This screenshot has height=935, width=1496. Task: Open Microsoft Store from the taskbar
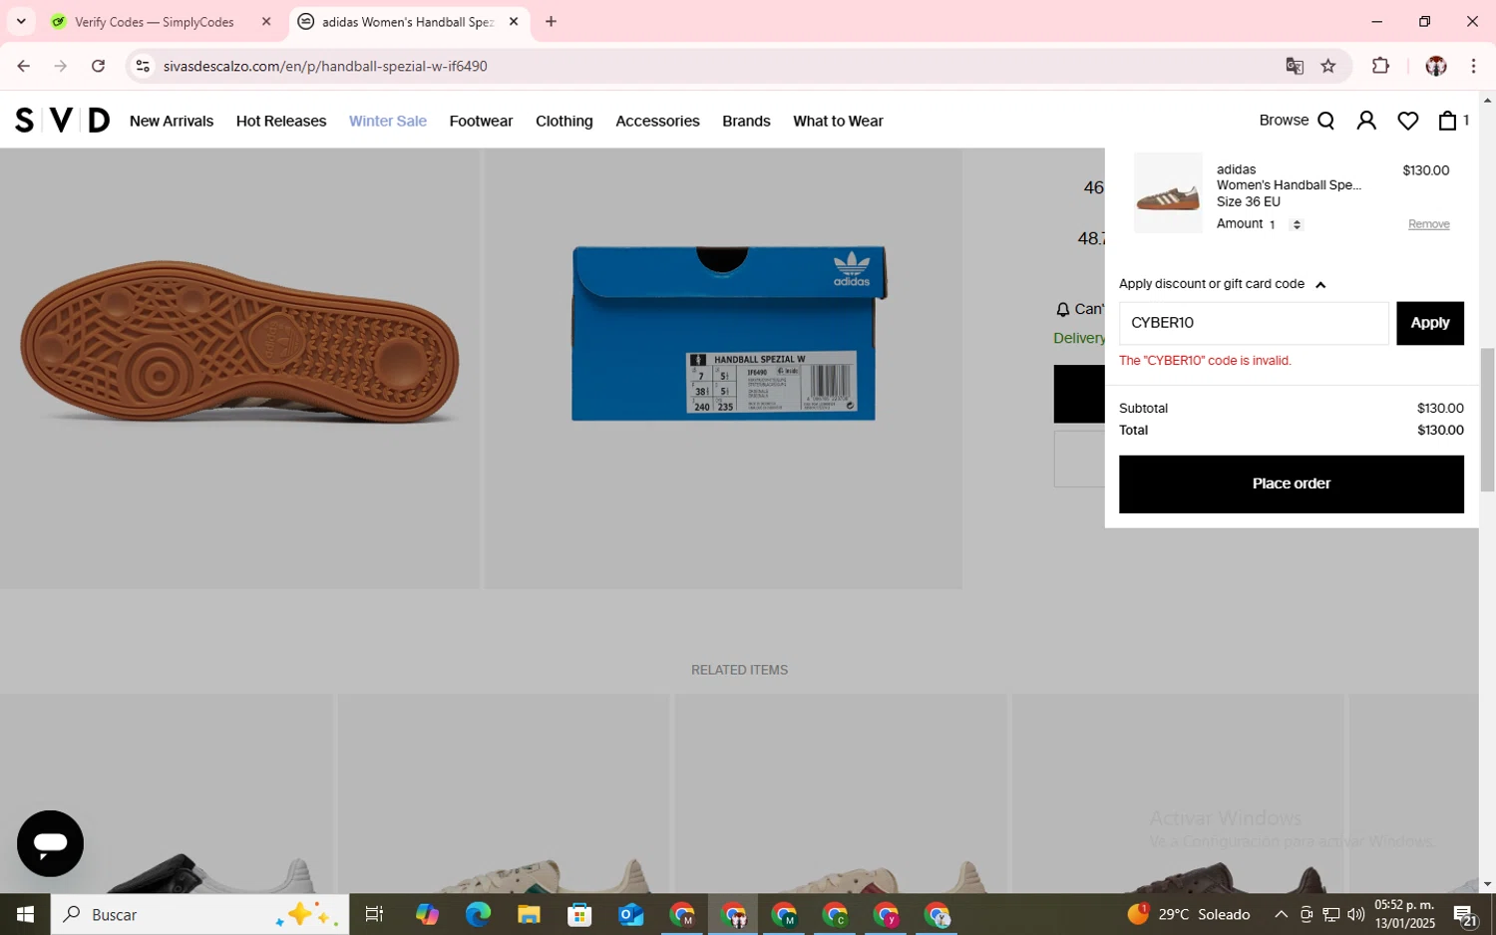point(579,914)
